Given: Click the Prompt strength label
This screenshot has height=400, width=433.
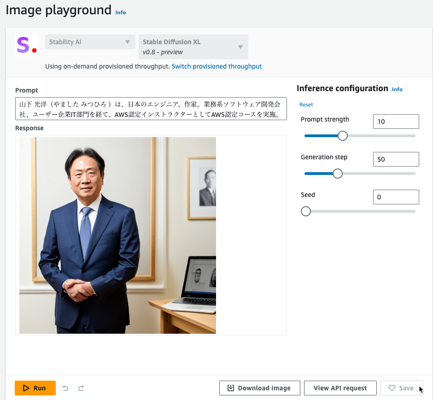Looking at the screenshot, I should coord(325,120).
